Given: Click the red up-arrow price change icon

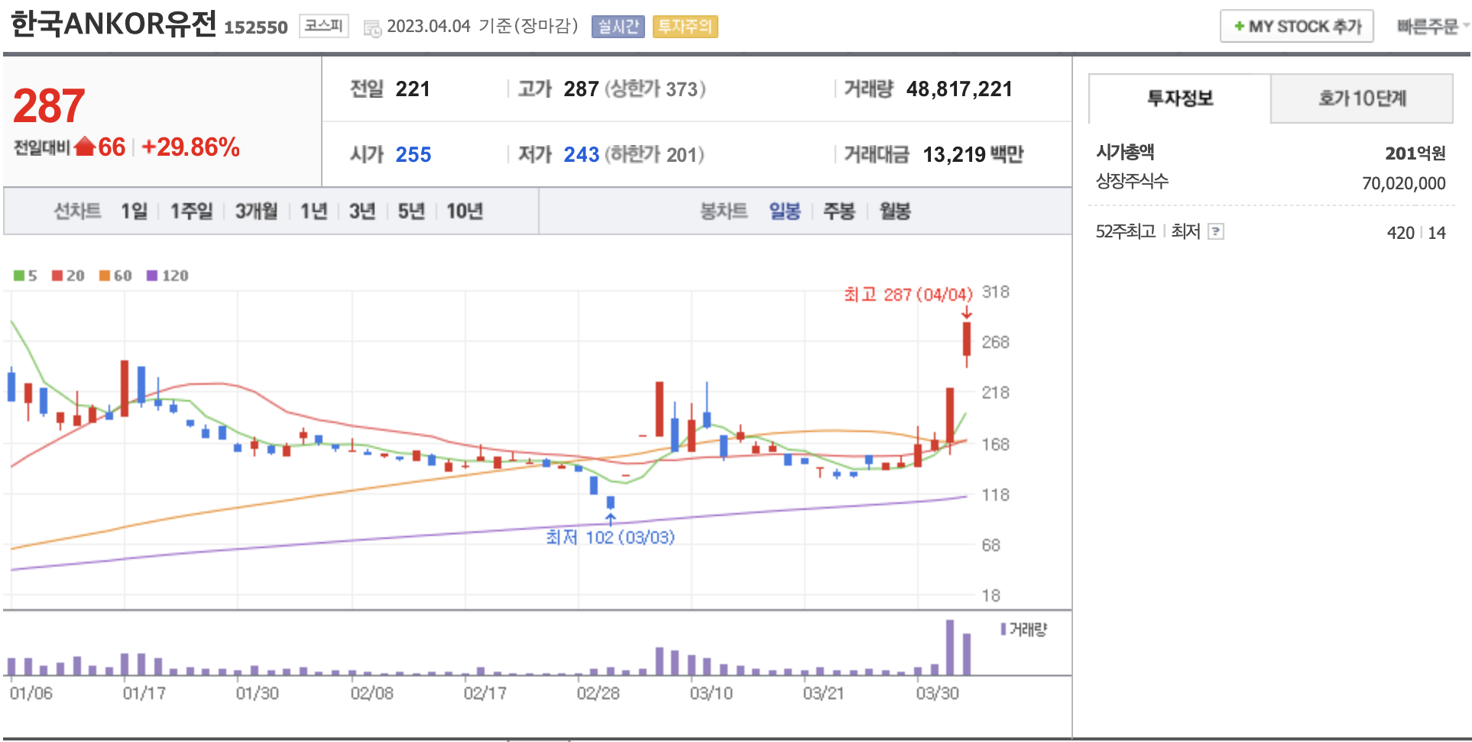Looking at the screenshot, I should (x=85, y=147).
